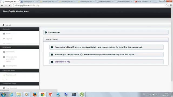173x97 pixels.
Task: Go back using the browser back arrow
Action: [2, 5]
